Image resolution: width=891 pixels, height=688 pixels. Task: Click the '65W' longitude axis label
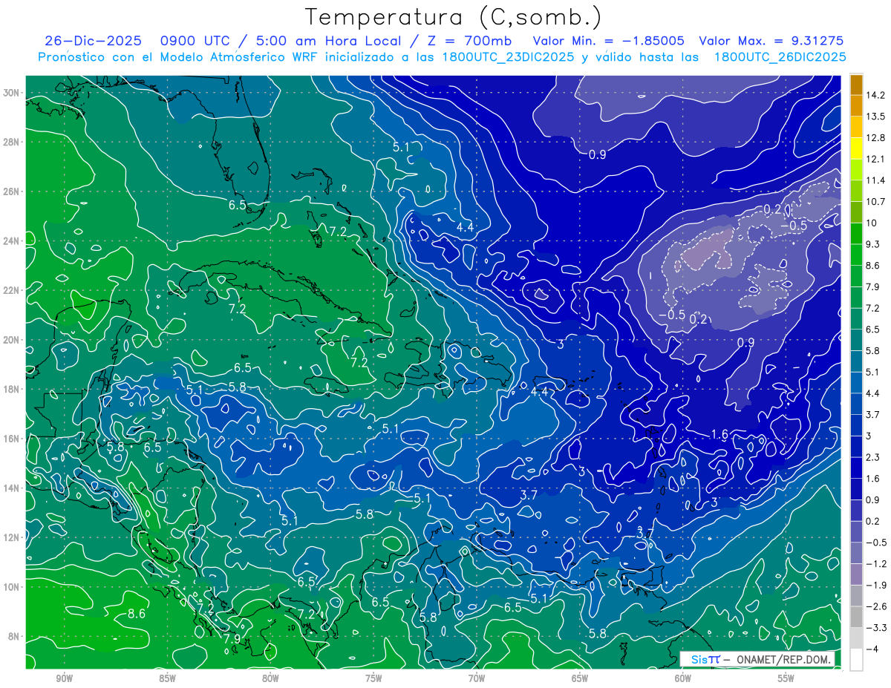(580, 679)
